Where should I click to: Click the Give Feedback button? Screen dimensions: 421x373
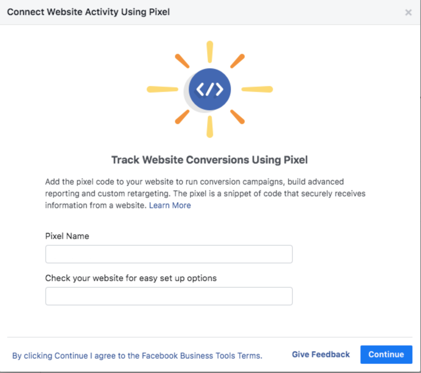[321, 355]
